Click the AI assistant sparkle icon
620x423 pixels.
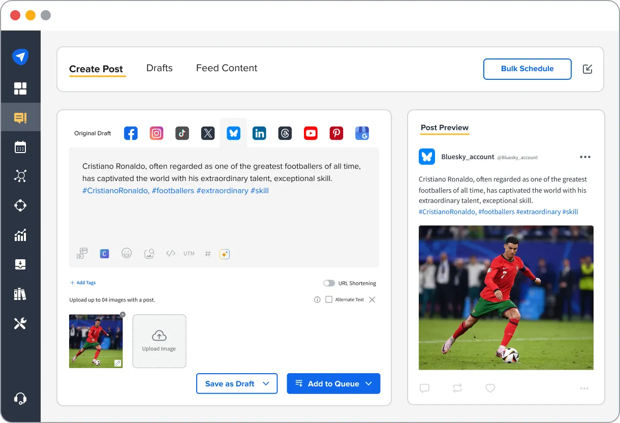point(224,253)
